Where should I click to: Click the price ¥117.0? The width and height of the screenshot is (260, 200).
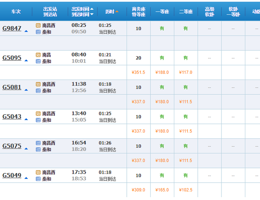[x=186, y=72]
